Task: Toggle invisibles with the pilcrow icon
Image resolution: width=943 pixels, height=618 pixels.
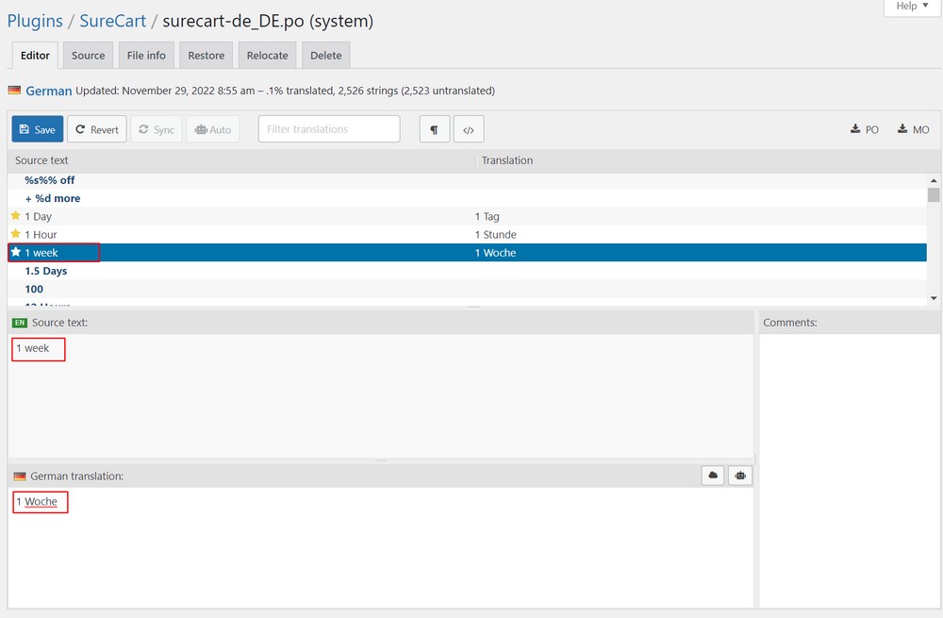Action: pos(434,129)
